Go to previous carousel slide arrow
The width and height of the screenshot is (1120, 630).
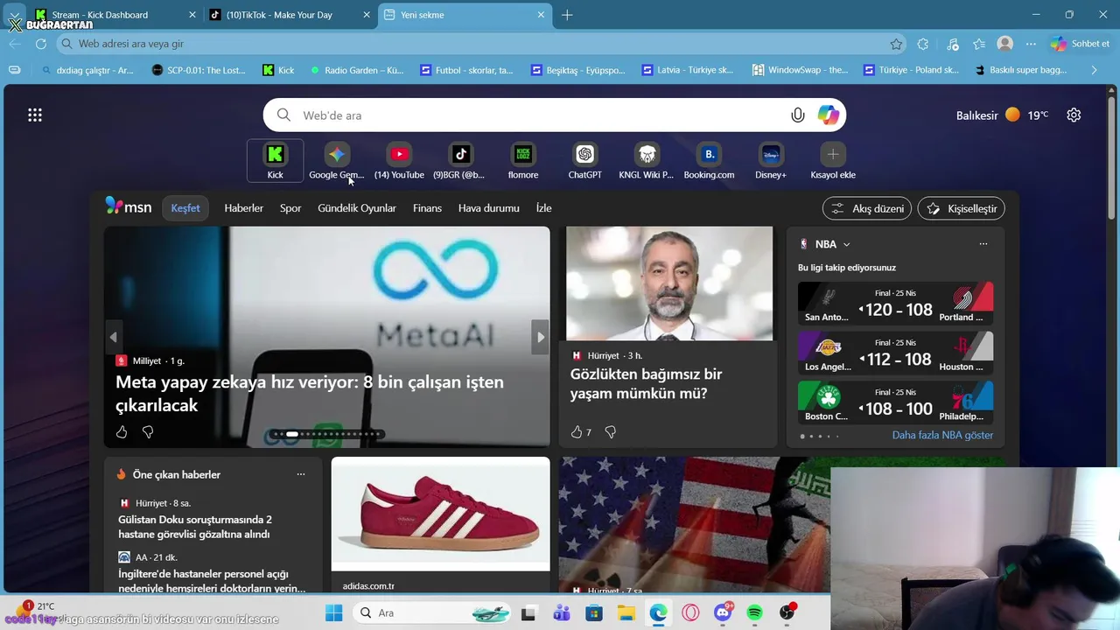pyautogui.click(x=113, y=337)
